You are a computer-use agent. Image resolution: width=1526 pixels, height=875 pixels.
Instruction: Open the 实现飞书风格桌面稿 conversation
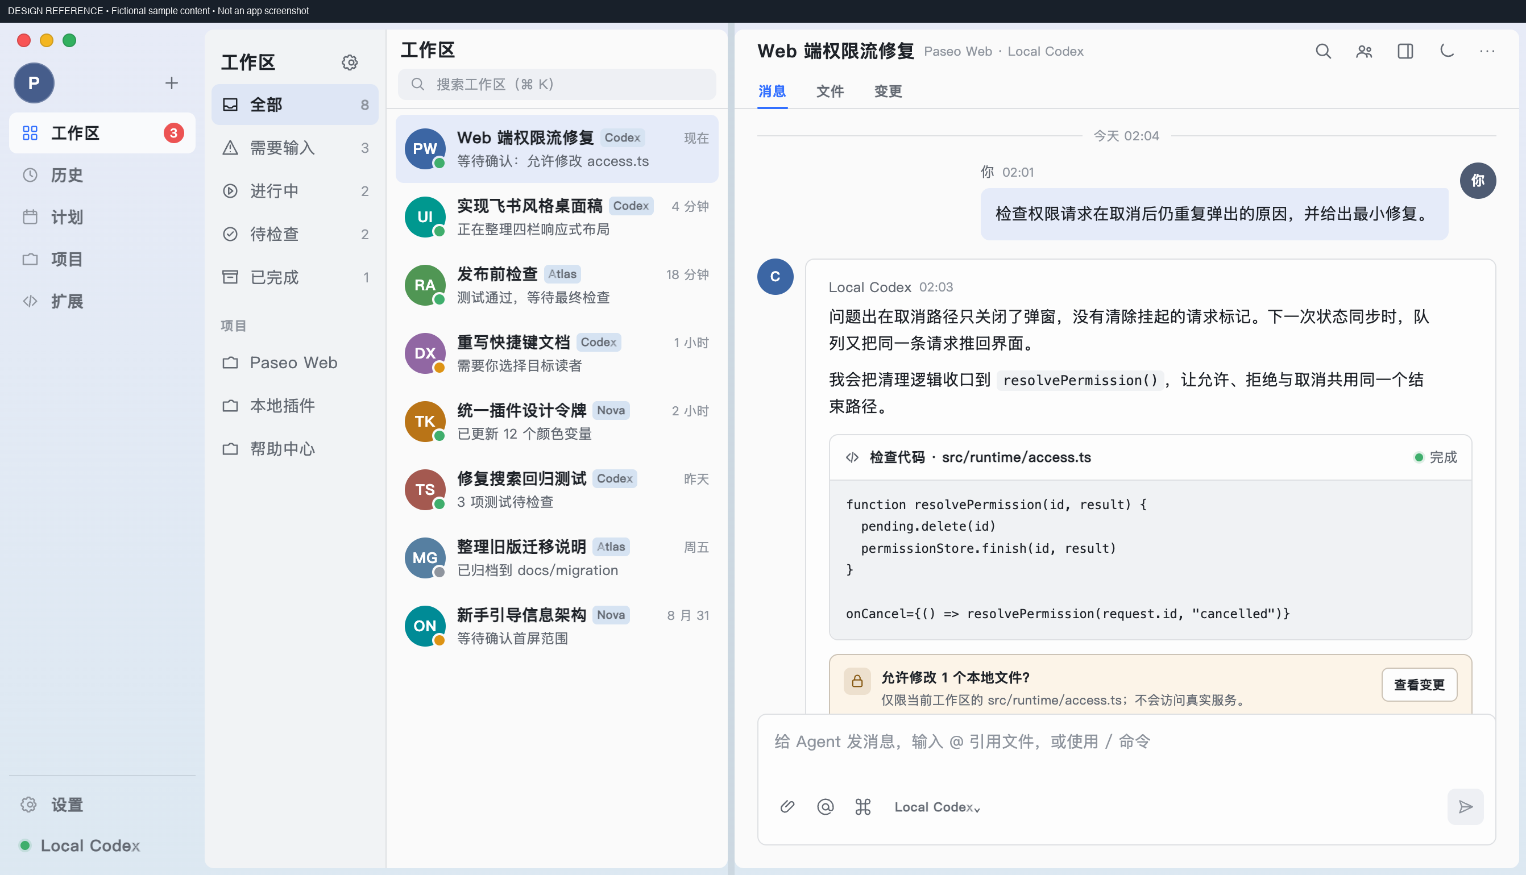(x=557, y=217)
